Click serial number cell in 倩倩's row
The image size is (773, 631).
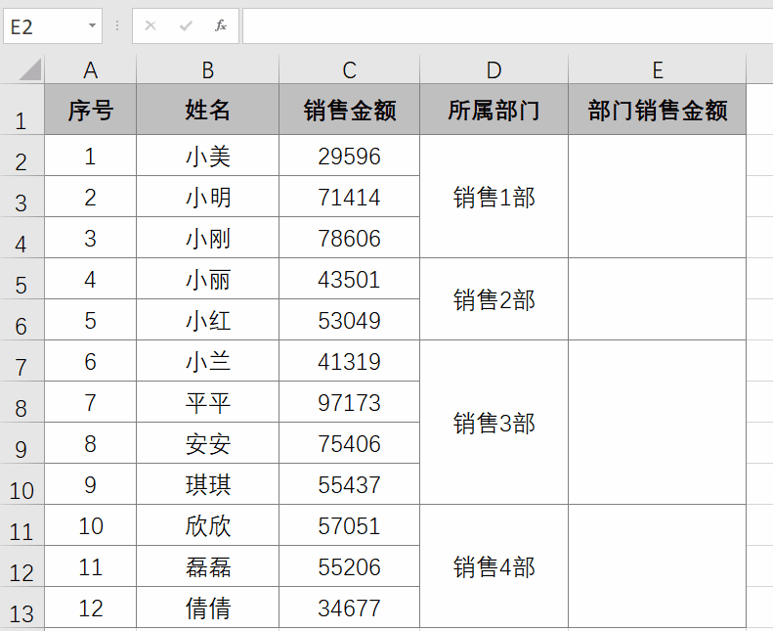(x=90, y=608)
